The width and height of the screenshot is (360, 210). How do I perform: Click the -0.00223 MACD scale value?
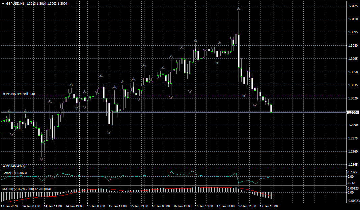click(x=354, y=201)
